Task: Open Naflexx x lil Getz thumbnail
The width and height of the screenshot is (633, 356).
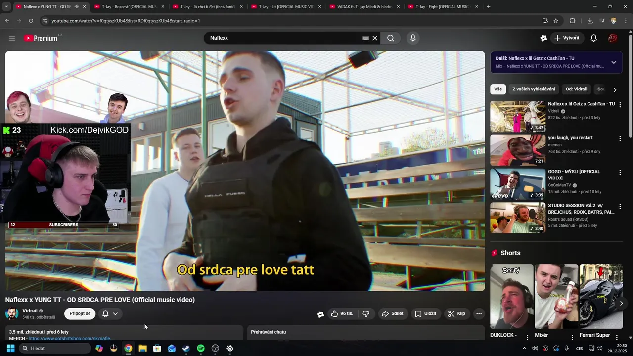Action: pos(518,117)
